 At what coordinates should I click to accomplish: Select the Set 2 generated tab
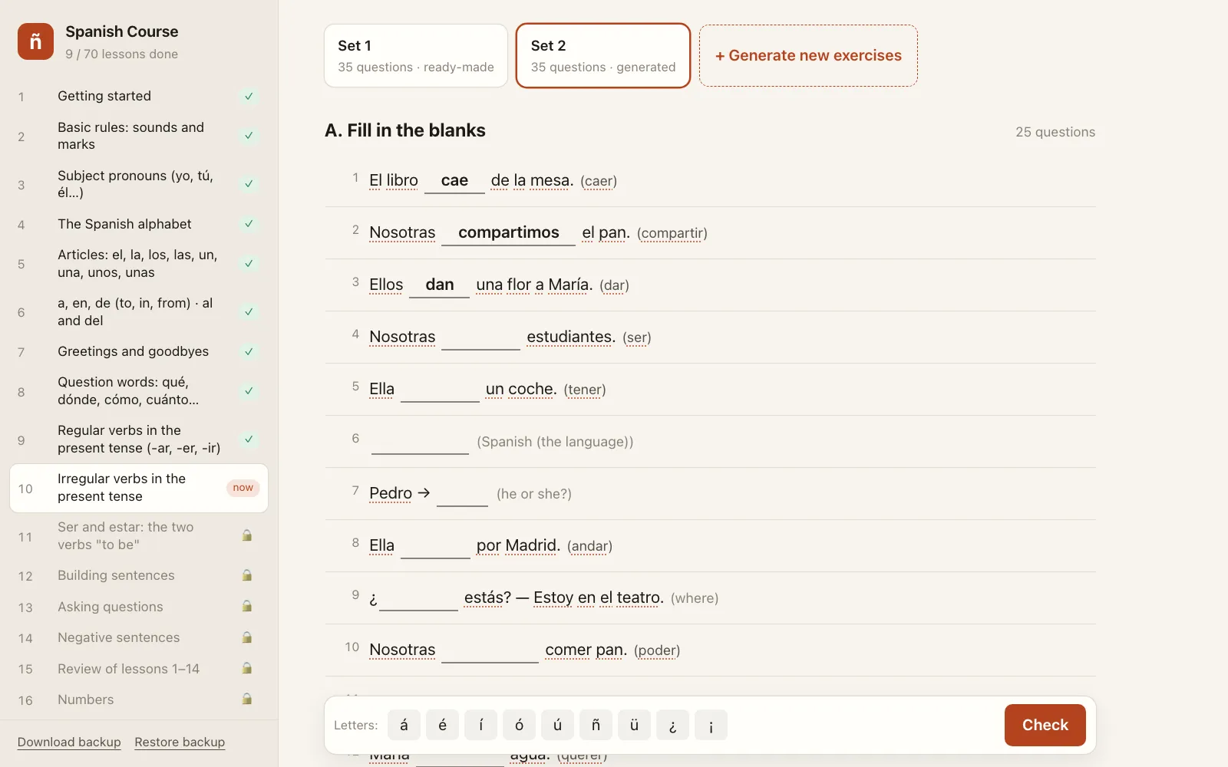pyautogui.click(x=603, y=56)
